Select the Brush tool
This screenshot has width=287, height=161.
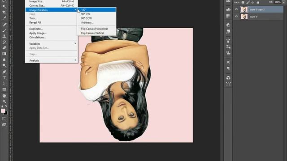tap(4, 30)
